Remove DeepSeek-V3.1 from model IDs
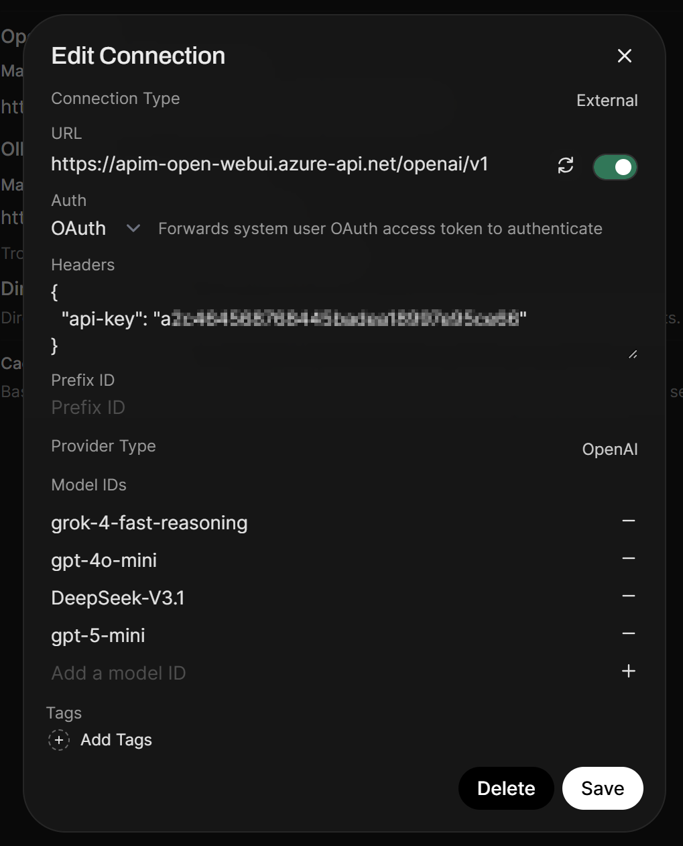 [x=628, y=596]
